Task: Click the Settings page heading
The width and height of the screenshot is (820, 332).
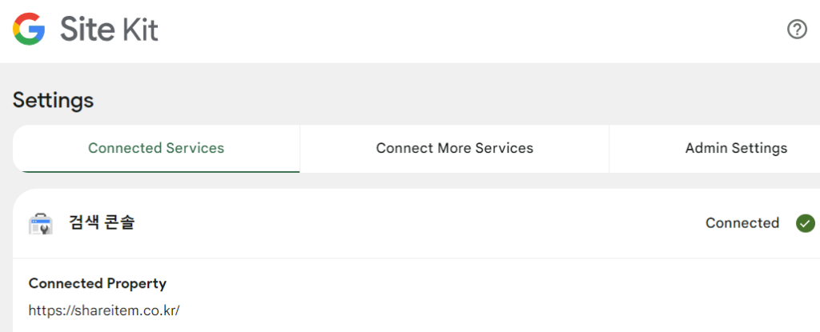Action: (53, 101)
